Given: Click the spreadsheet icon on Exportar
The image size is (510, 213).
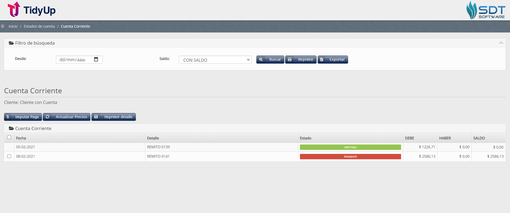Looking at the screenshot, I should [x=322, y=60].
